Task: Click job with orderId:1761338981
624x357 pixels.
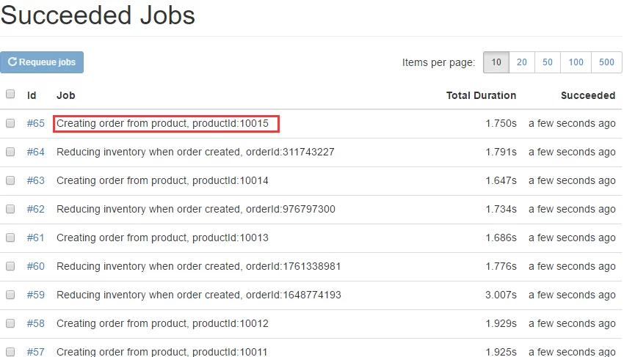Action: coord(198,266)
